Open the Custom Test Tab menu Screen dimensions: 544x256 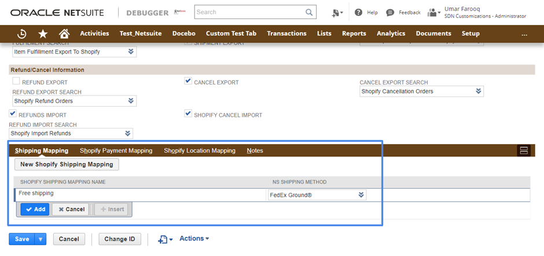[231, 34]
